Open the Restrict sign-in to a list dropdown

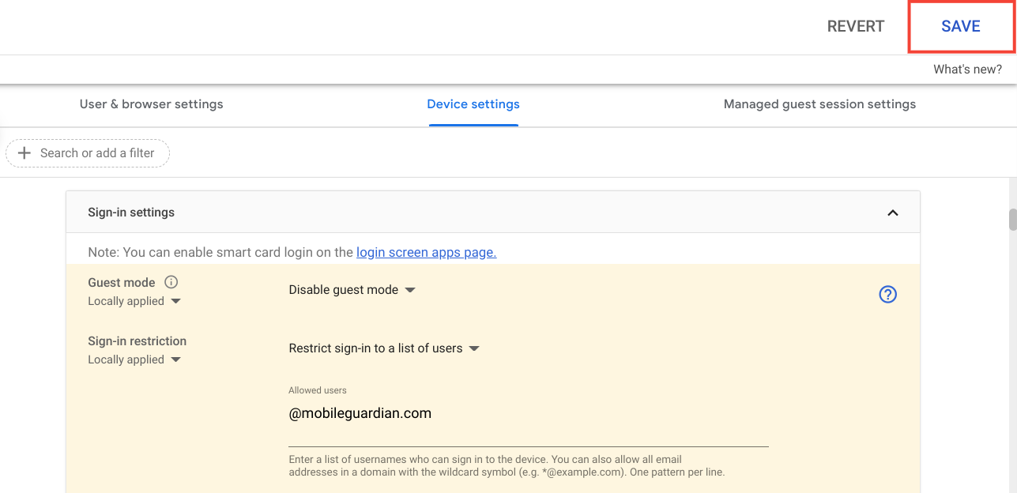pyautogui.click(x=384, y=348)
